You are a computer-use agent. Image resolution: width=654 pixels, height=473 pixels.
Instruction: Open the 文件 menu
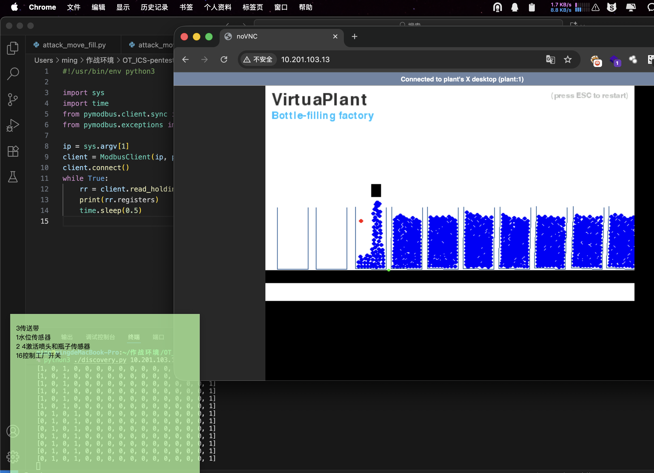[x=74, y=7]
